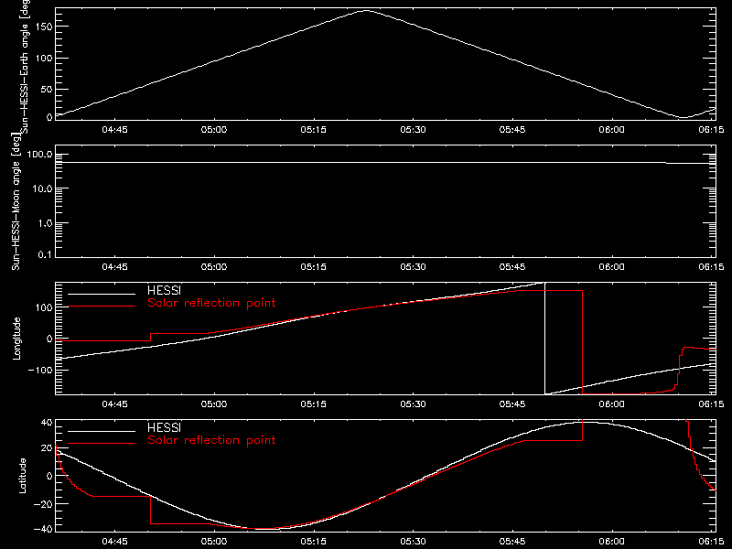Click the 100 tick on Earth angle axis
Viewport: 732px width, 549px height.
[43, 59]
